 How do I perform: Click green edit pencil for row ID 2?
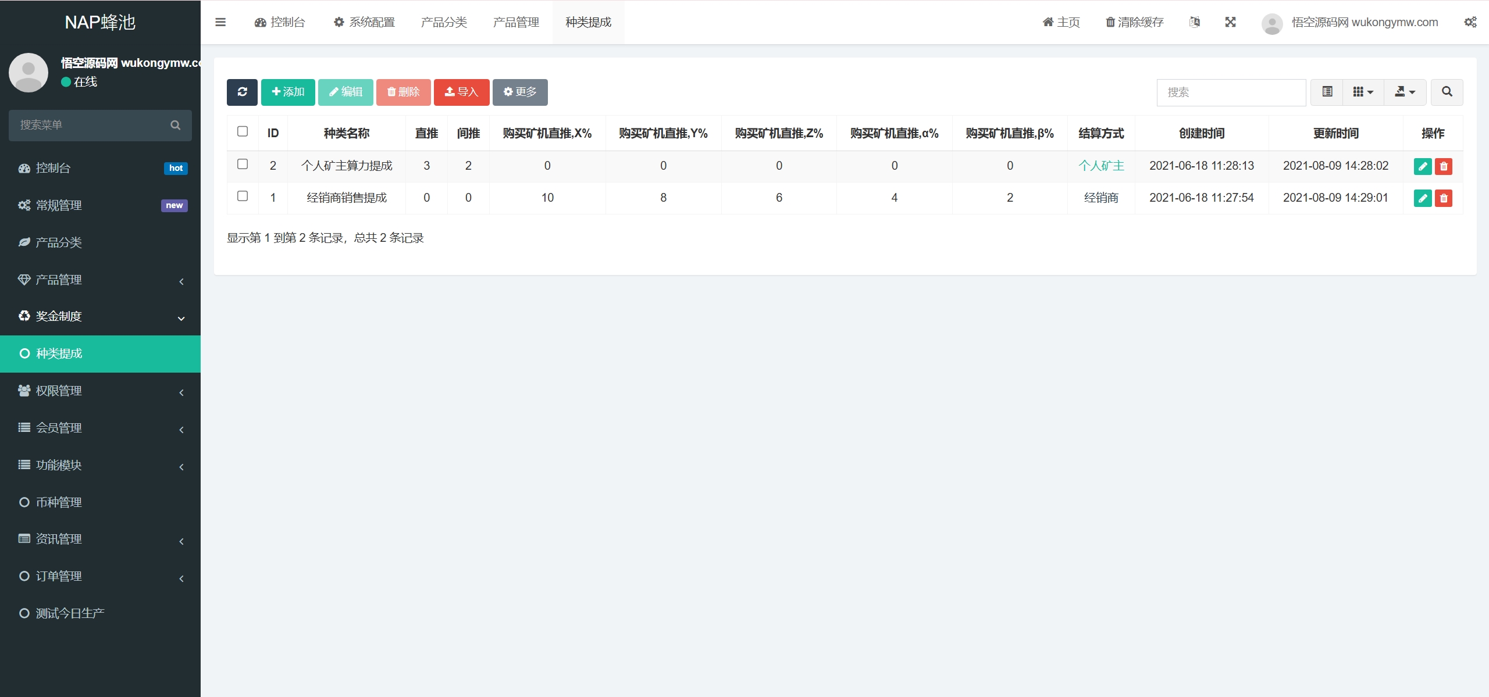coord(1422,166)
